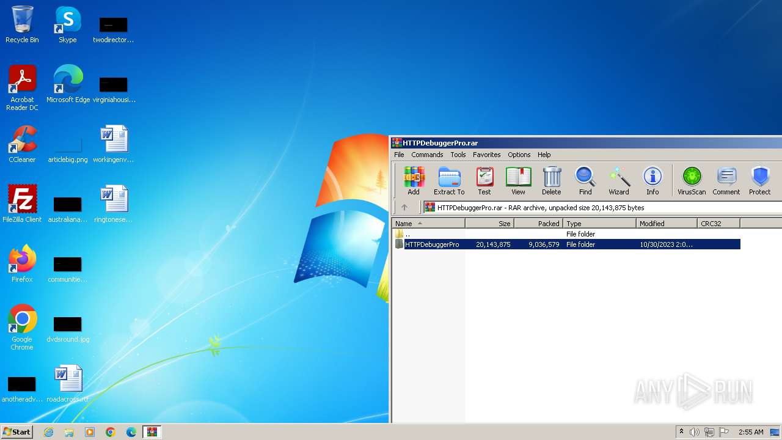Show archive Info
The image size is (782, 440).
point(652,181)
